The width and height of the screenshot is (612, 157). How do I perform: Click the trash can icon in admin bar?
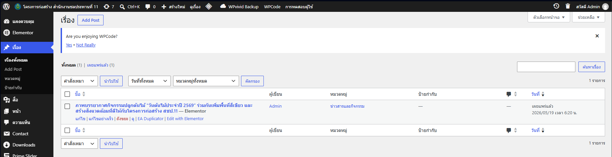[x=568, y=6]
